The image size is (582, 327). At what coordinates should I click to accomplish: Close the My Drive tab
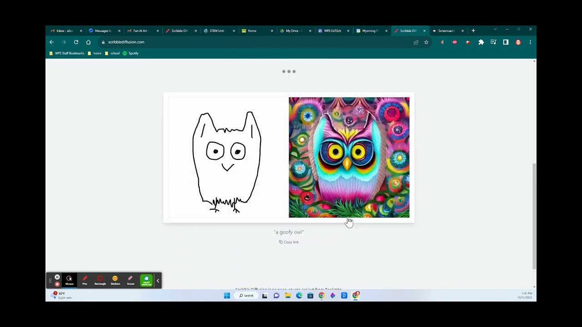(x=310, y=31)
